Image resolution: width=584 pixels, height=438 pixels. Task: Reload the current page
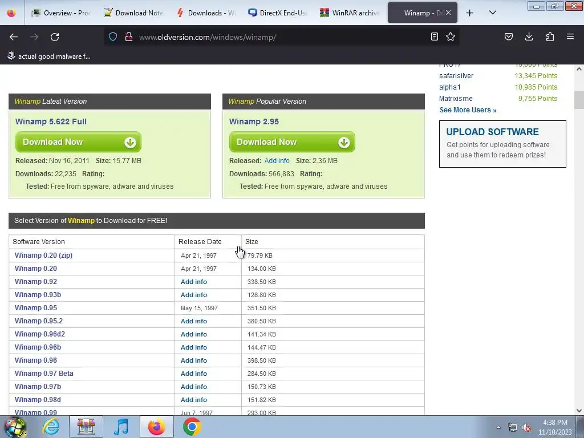click(x=55, y=37)
